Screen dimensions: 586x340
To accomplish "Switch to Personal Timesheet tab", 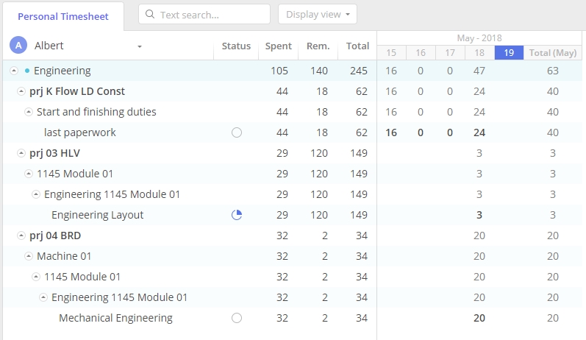I will pyautogui.click(x=62, y=16).
